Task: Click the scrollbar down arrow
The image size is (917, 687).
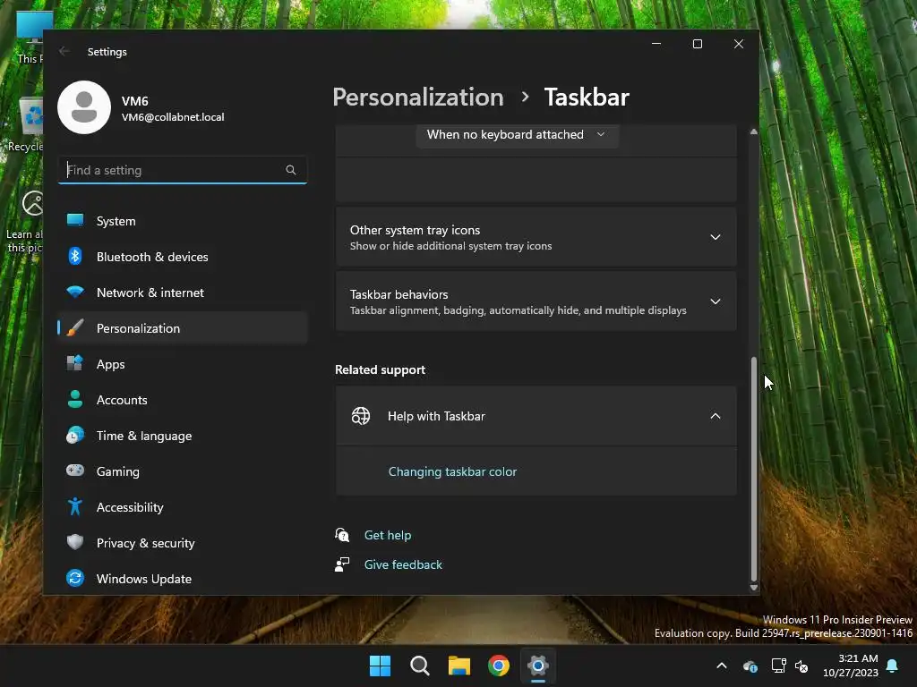Action: pos(754,588)
